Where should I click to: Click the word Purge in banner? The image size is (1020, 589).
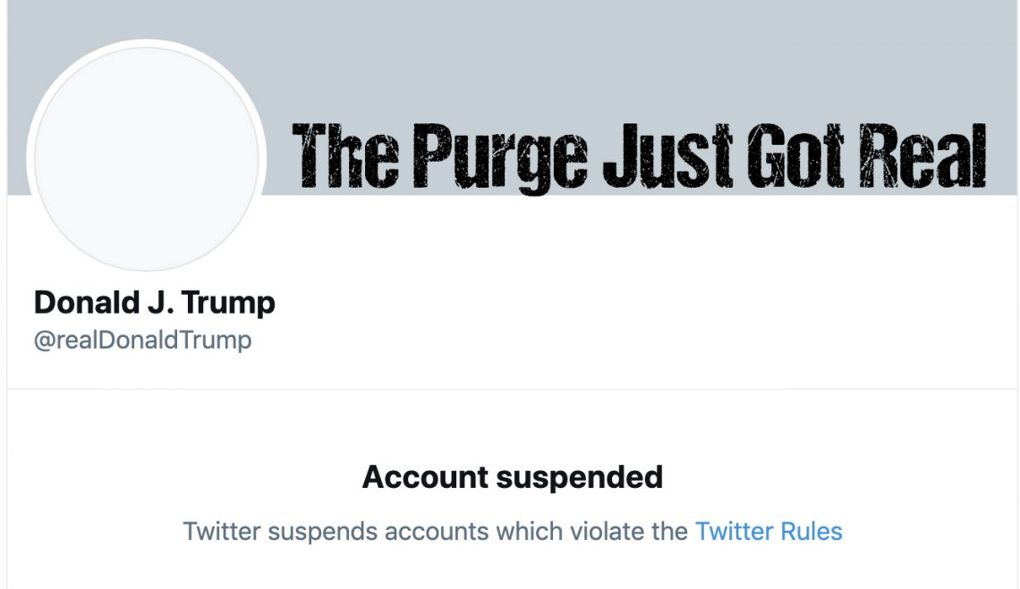(x=500, y=156)
